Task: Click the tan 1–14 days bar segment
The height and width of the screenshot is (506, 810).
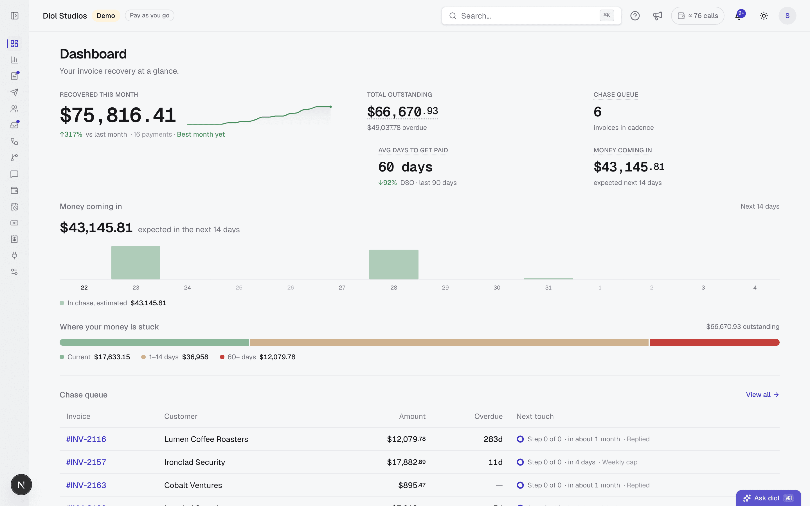Action: [x=449, y=342]
